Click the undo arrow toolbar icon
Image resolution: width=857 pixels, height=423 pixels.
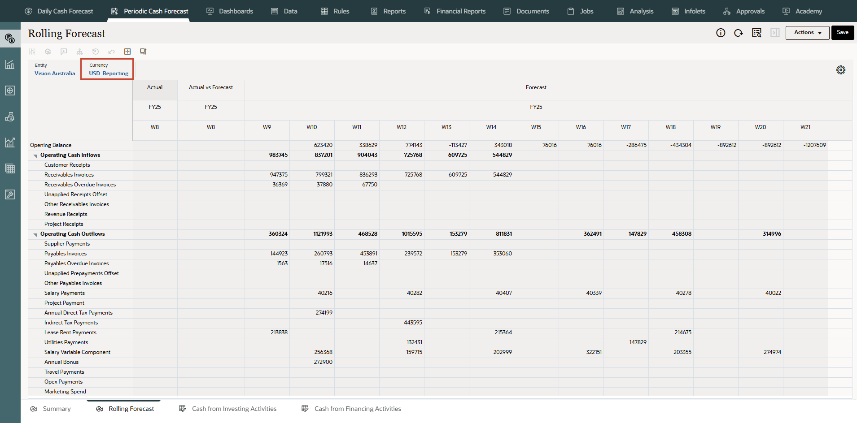click(112, 52)
